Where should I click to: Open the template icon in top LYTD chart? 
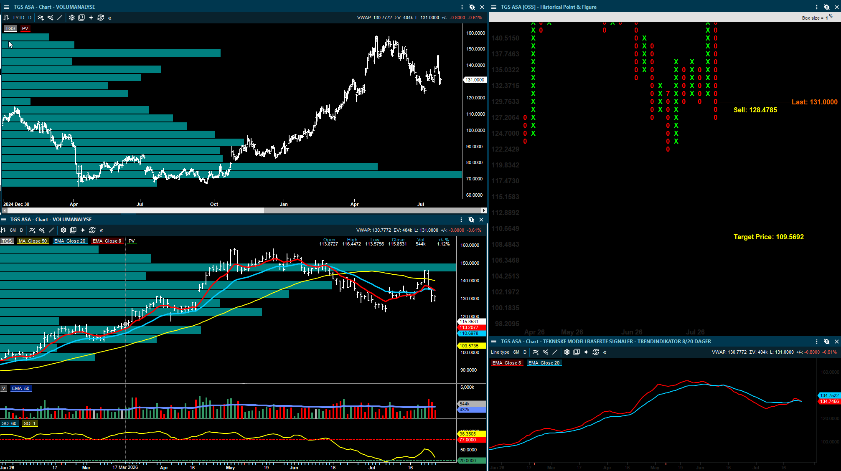(81, 18)
